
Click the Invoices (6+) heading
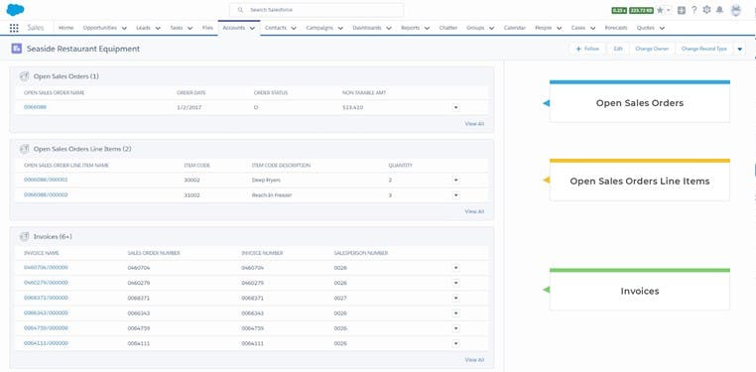tap(53, 237)
